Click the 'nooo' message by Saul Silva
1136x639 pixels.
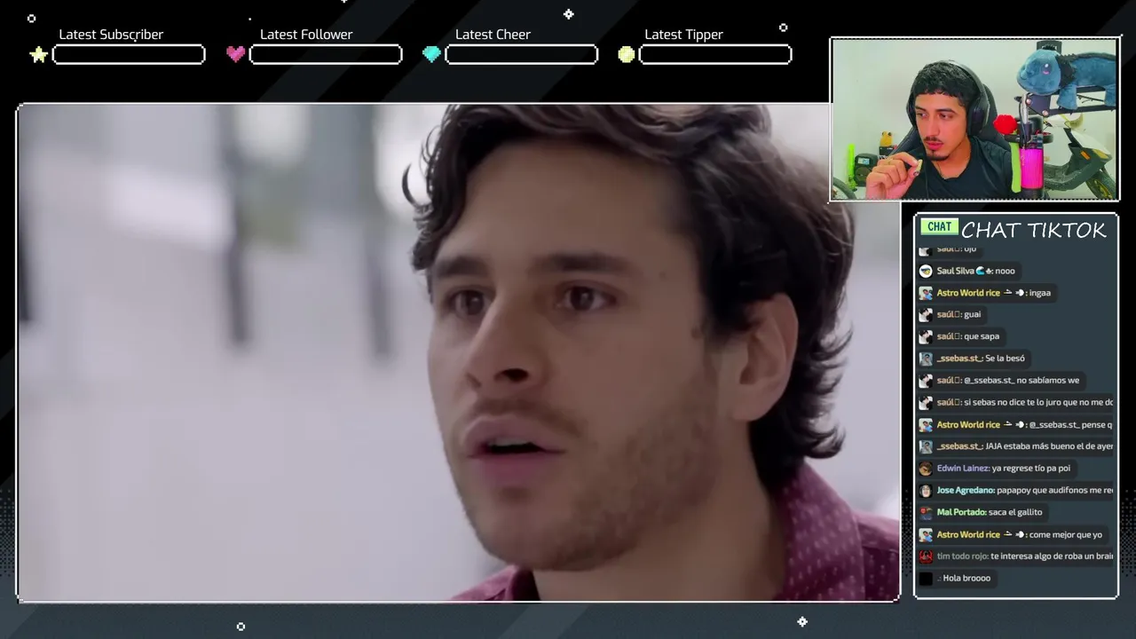[1005, 271]
